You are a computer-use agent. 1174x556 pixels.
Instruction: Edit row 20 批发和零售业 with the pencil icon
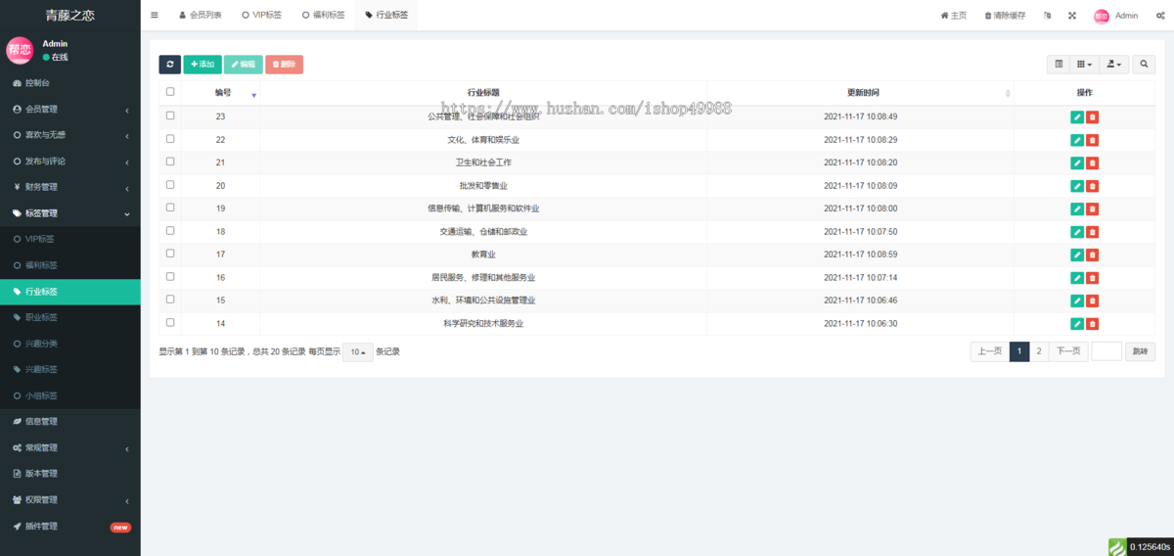coord(1077,186)
